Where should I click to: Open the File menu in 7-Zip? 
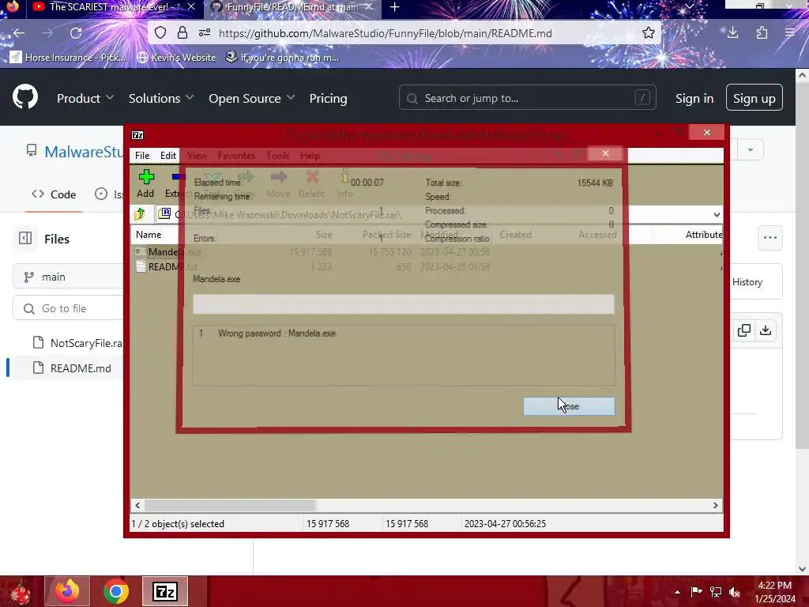click(x=142, y=156)
